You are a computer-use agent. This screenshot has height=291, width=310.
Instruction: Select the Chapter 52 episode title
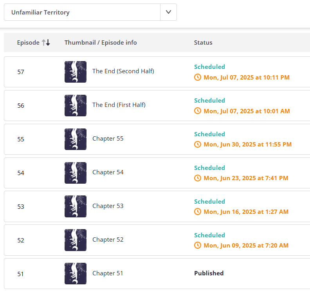click(x=108, y=240)
